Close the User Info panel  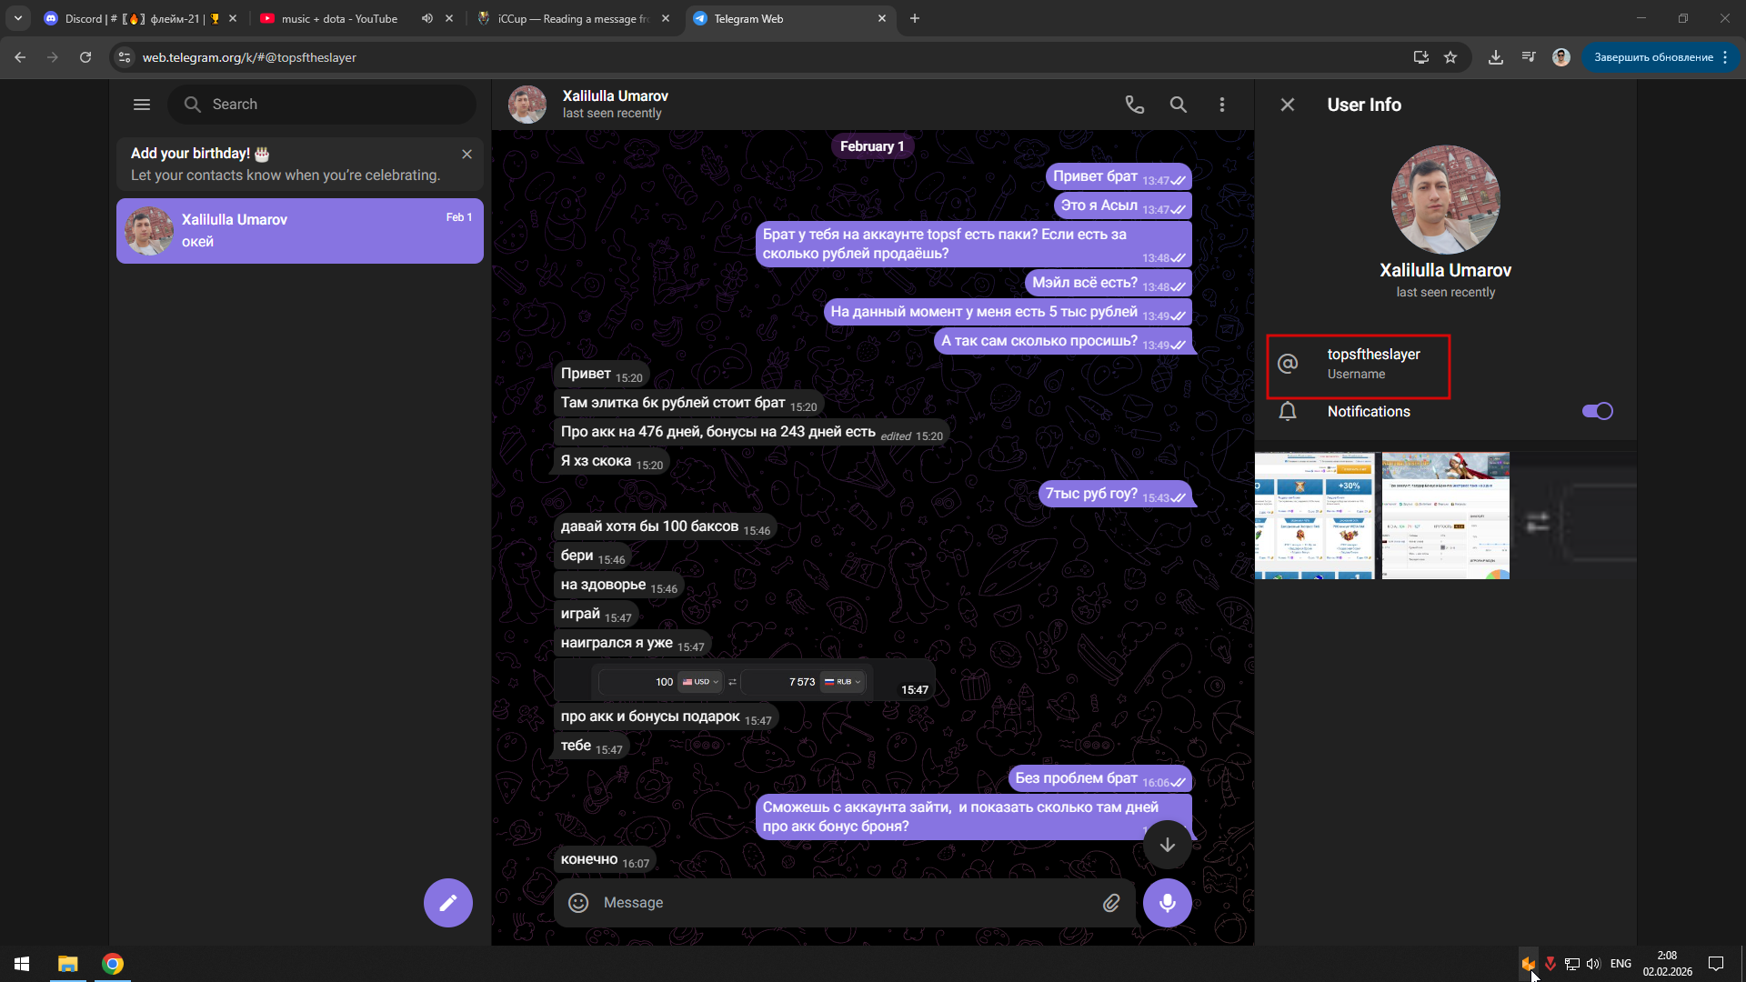(1287, 105)
